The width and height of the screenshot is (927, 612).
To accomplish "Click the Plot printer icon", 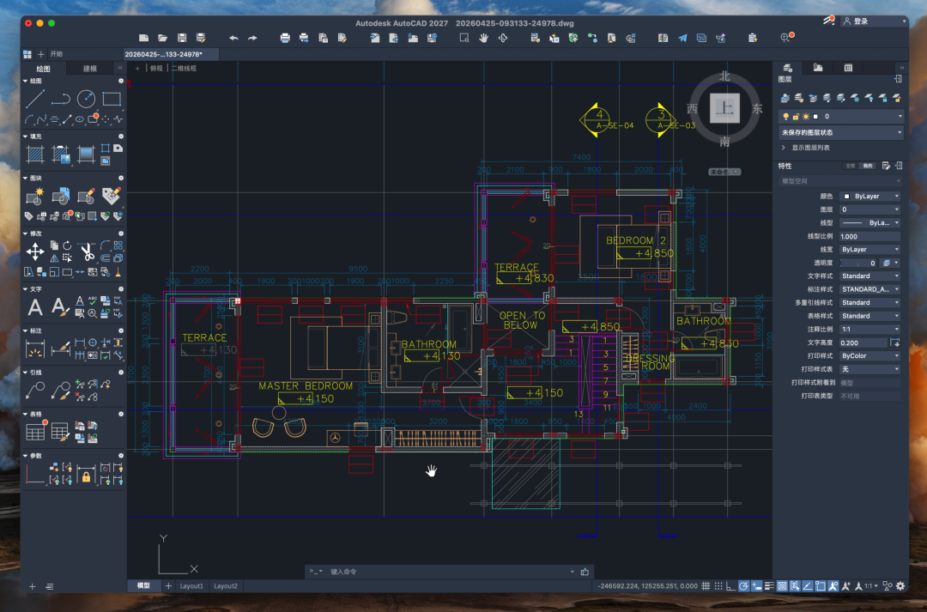I will pos(285,38).
